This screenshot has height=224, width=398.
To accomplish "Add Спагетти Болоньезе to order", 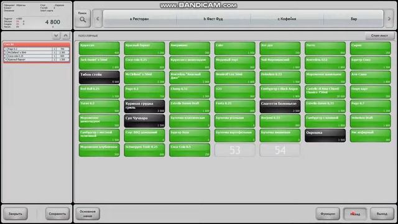I will pyautogui.click(x=280, y=106).
